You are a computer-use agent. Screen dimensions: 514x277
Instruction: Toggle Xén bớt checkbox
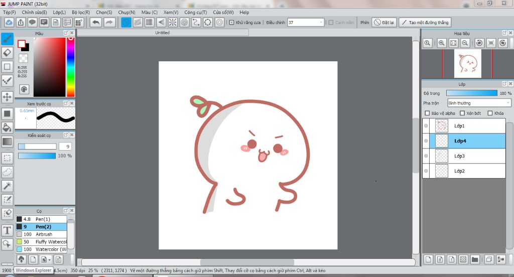click(462, 113)
